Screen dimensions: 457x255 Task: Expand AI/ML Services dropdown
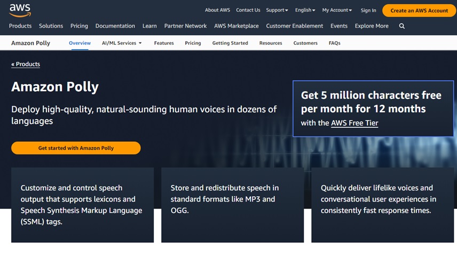[x=122, y=43]
